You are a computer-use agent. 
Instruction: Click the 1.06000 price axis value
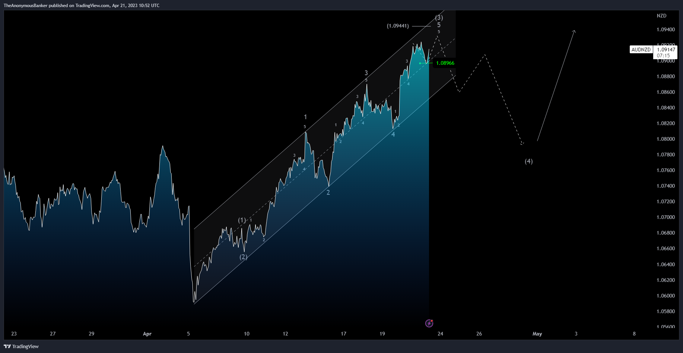click(x=665, y=296)
